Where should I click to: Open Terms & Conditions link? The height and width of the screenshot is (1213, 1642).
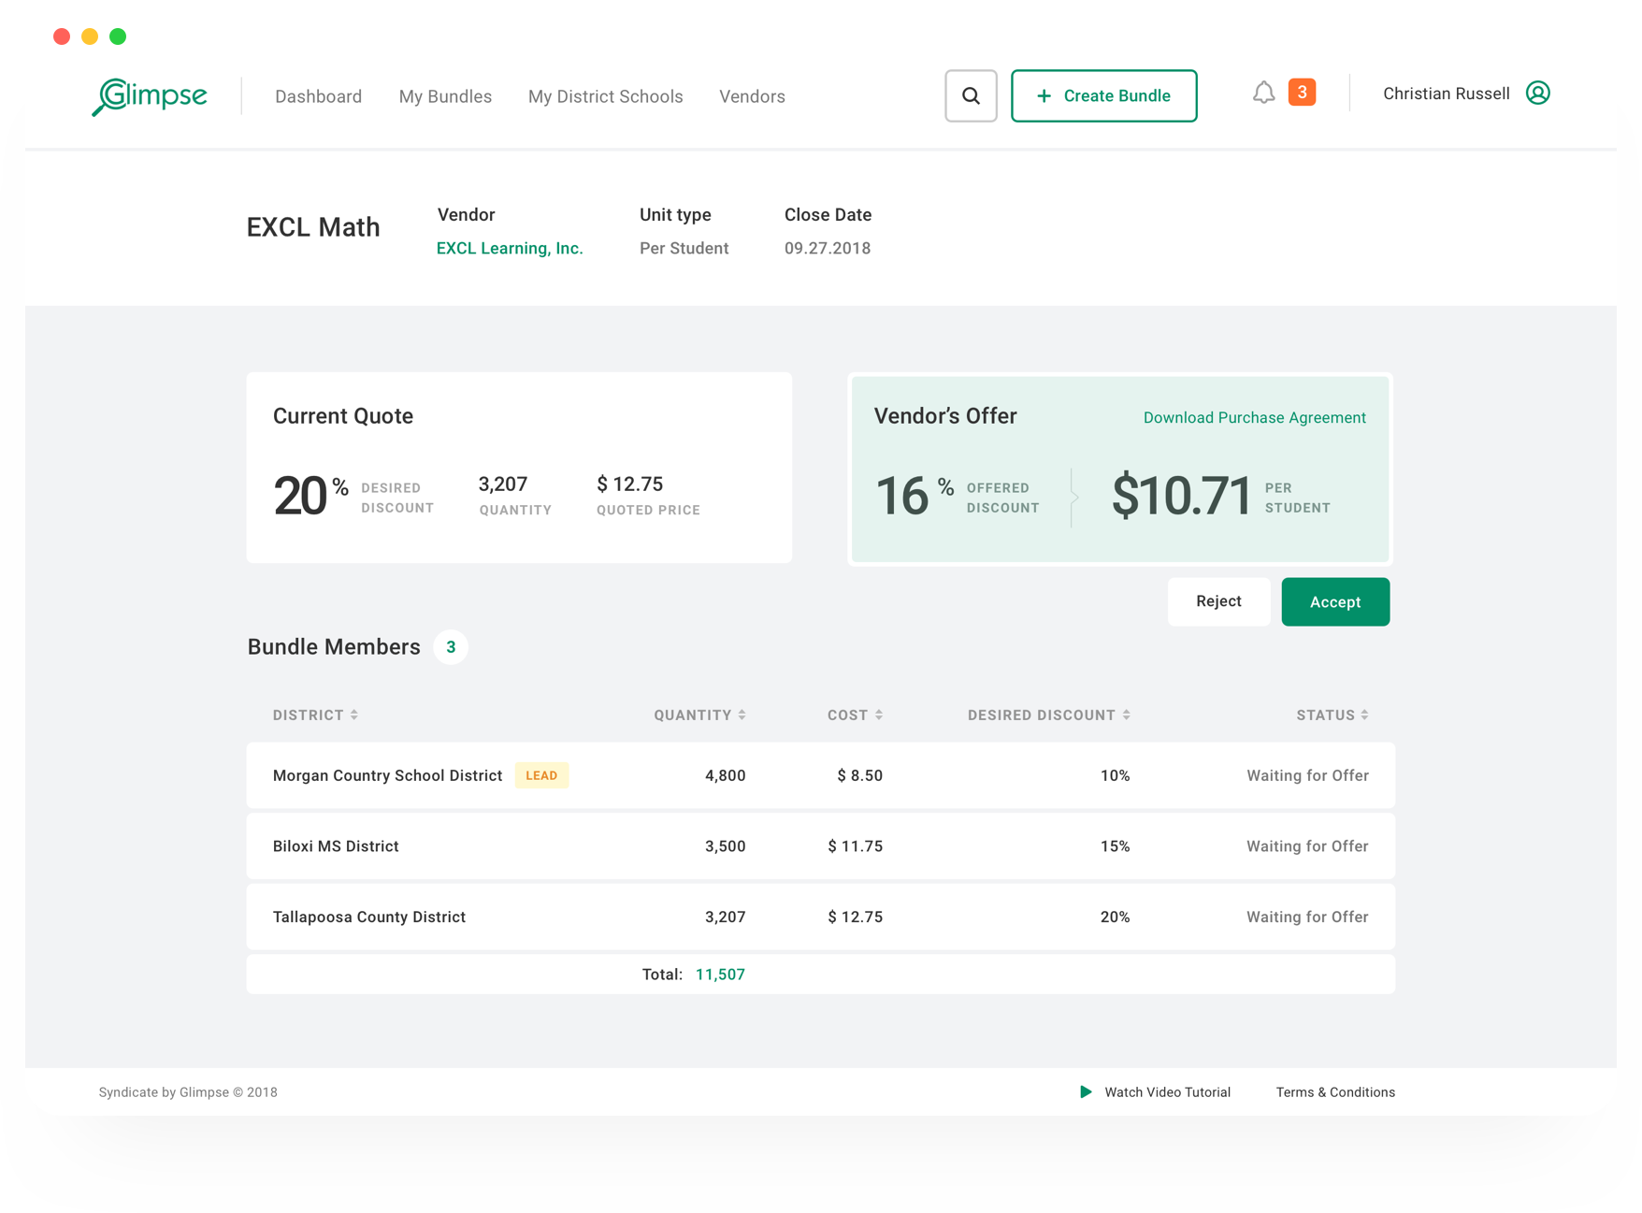point(1335,1092)
